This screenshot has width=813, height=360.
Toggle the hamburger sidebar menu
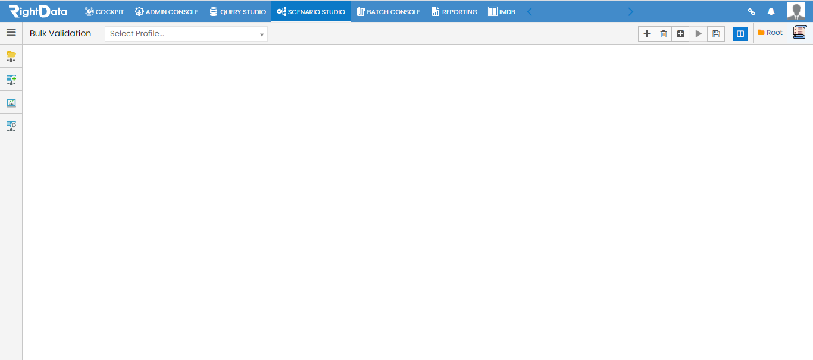pos(11,33)
